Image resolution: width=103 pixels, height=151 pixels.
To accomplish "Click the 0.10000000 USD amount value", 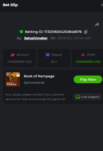I will pyautogui.click(x=19, y=62).
